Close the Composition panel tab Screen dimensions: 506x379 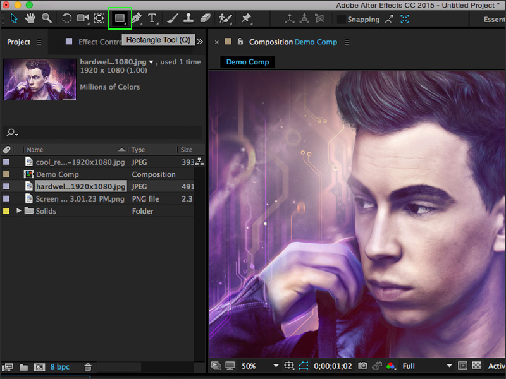pyautogui.click(x=217, y=42)
